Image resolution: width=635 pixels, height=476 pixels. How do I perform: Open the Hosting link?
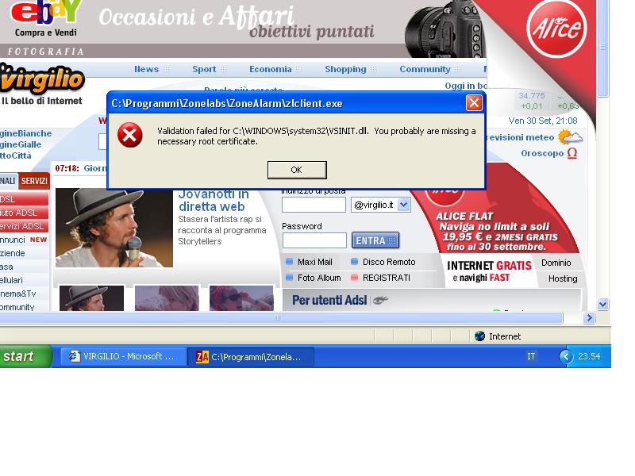coord(563,278)
